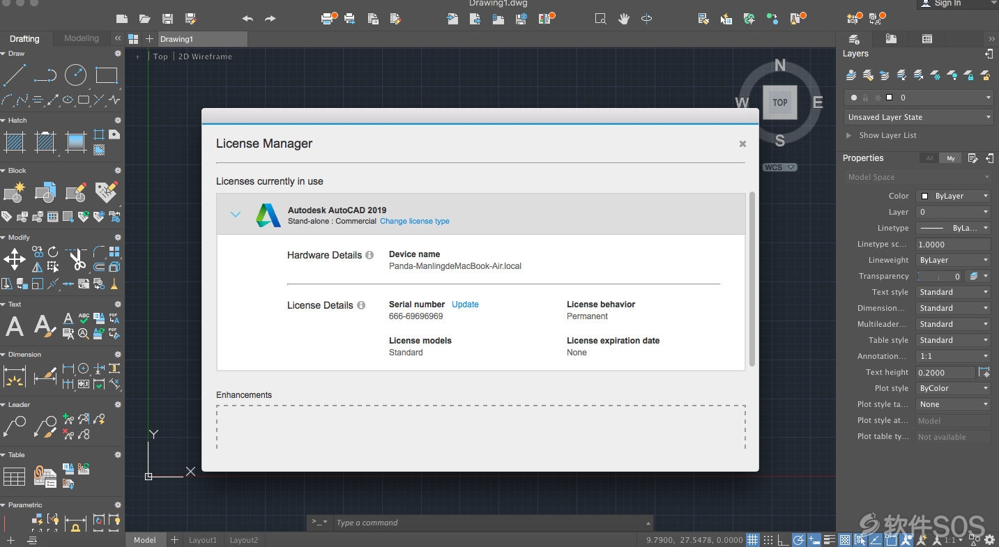The height and width of the screenshot is (547, 999).
Task: Toggle snap mode dots in status bar
Action: (x=768, y=539)
